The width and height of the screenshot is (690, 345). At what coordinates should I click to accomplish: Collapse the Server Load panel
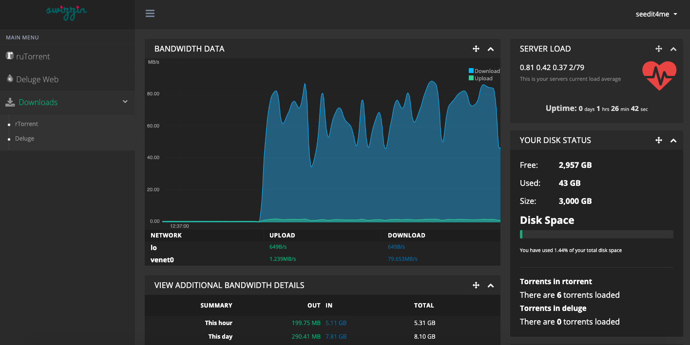673,49
